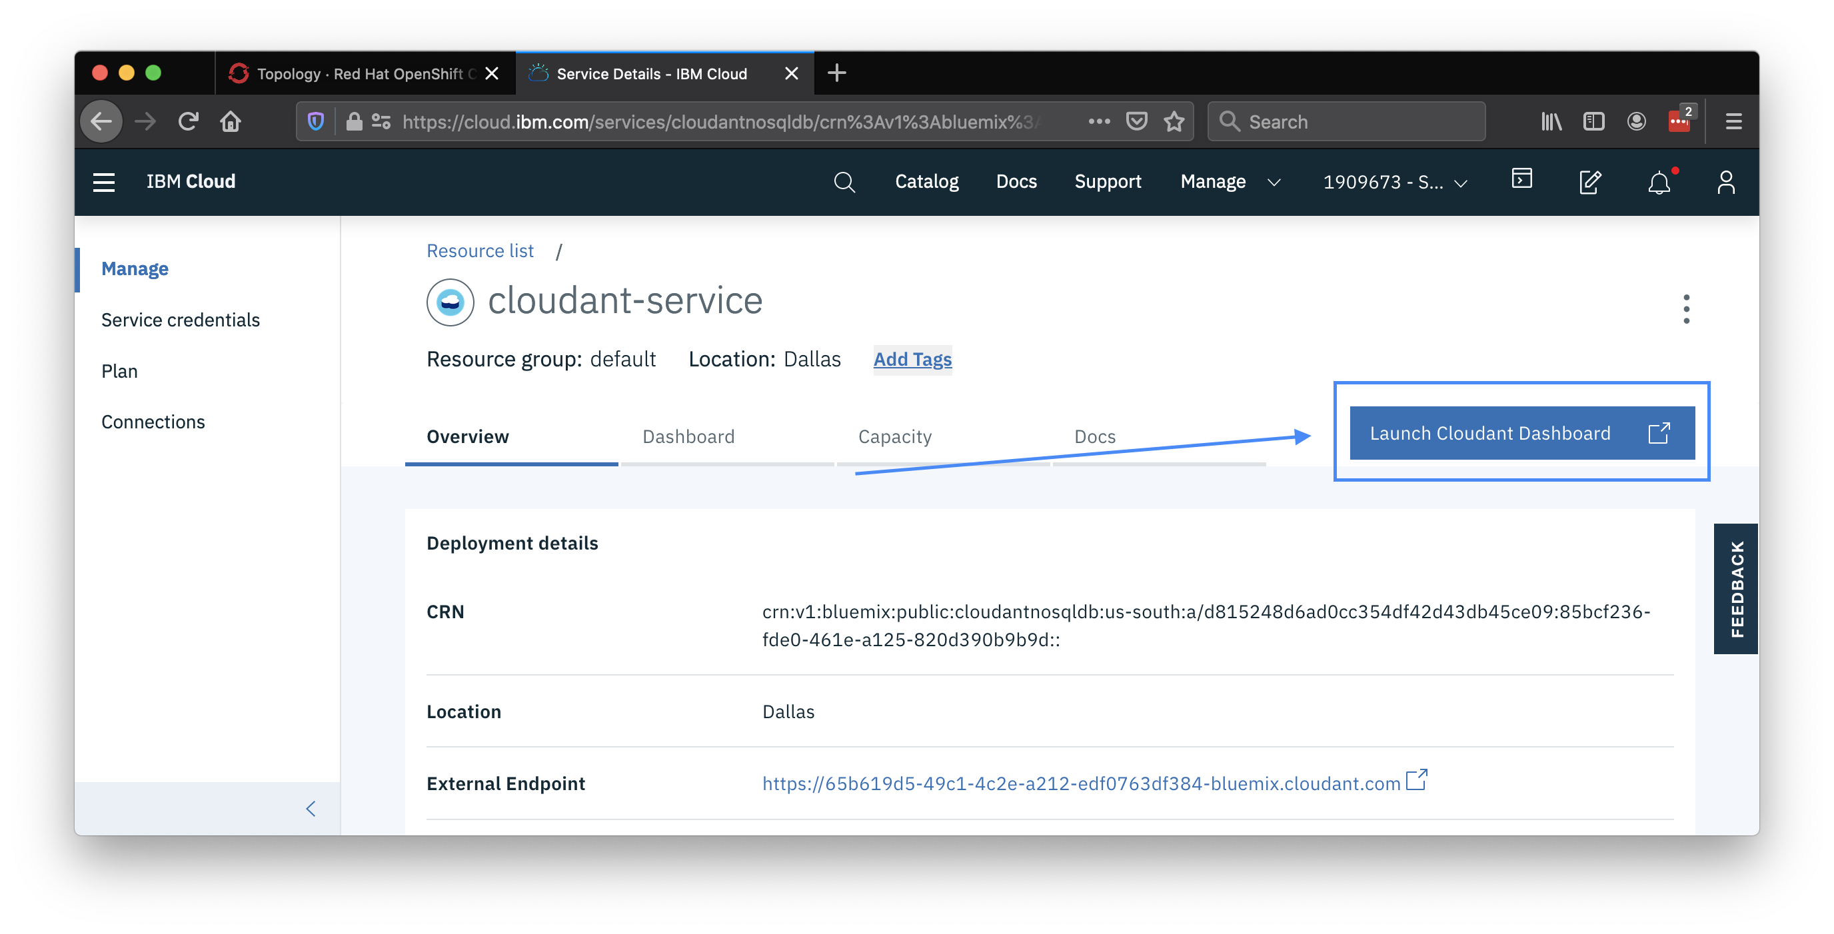Viewport: 1834px width, 934px height.
Task: Collapse the left sidebar with chevron
Action: pyautogui.click(x=311, y=809)
